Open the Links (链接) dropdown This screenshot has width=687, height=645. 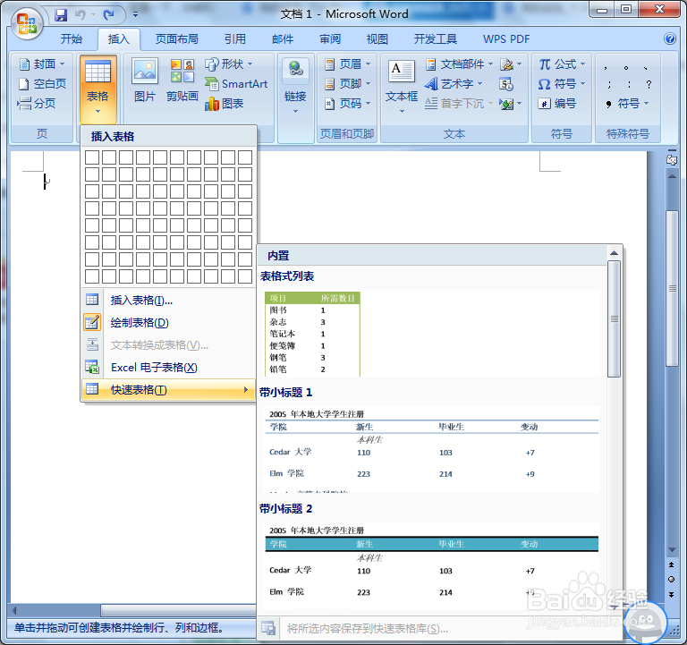click(295, 86)
